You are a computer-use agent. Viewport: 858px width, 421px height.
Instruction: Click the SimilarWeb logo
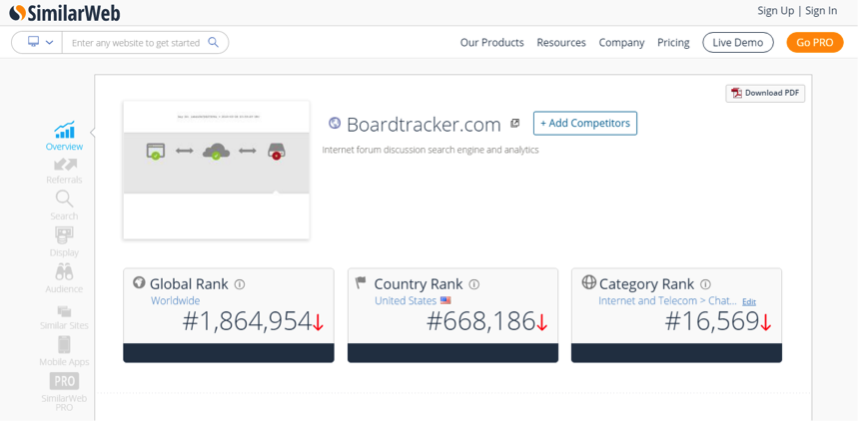click(65, 12)
